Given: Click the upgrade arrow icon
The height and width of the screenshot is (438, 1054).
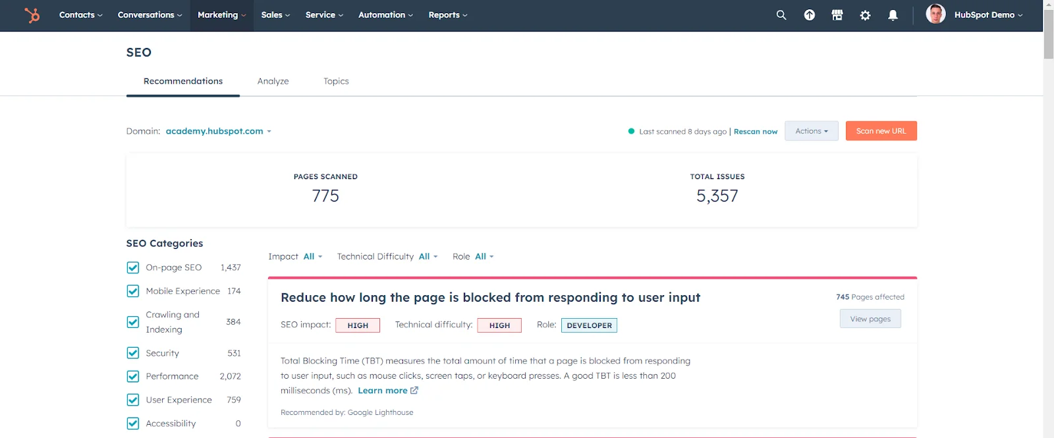Looking at the screenshot, I should pos(810,14).
